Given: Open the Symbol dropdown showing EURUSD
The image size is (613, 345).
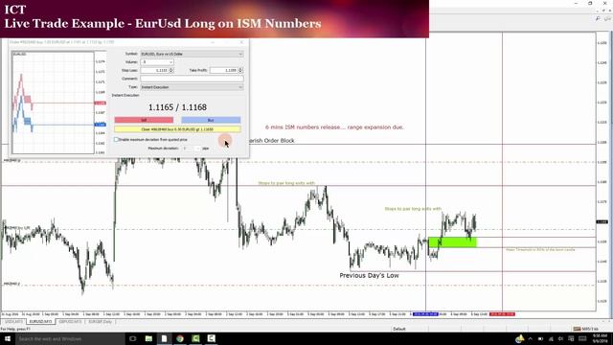Looking at the screenshot, I should 192,54.
